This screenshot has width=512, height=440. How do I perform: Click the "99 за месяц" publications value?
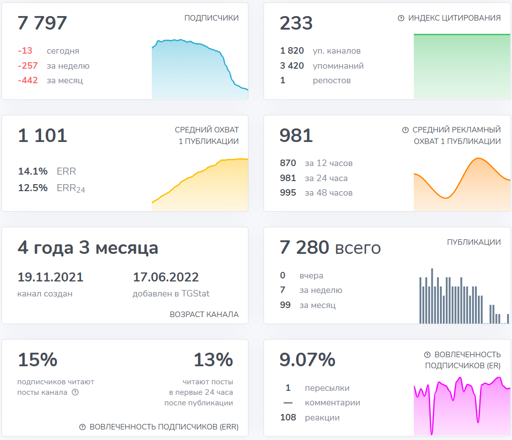coord(308,305)
